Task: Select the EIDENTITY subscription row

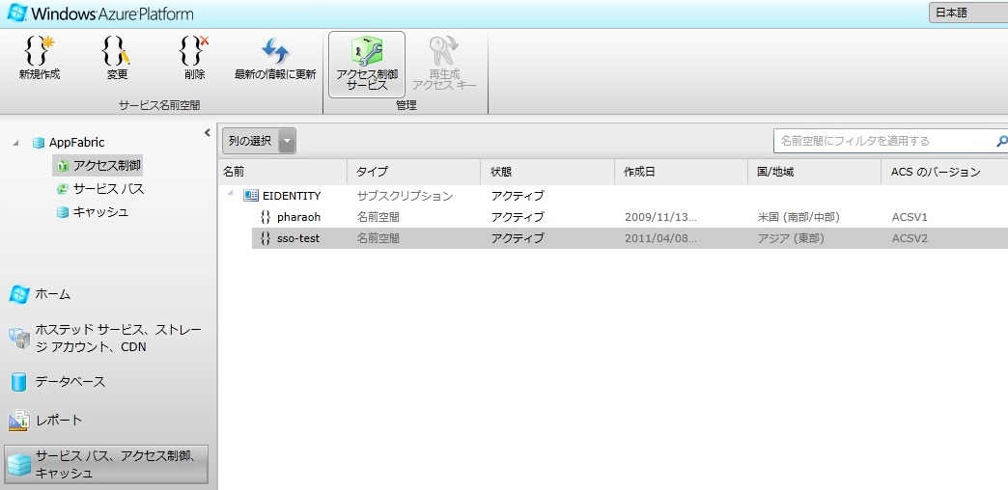Action: (x=617, y=196)
